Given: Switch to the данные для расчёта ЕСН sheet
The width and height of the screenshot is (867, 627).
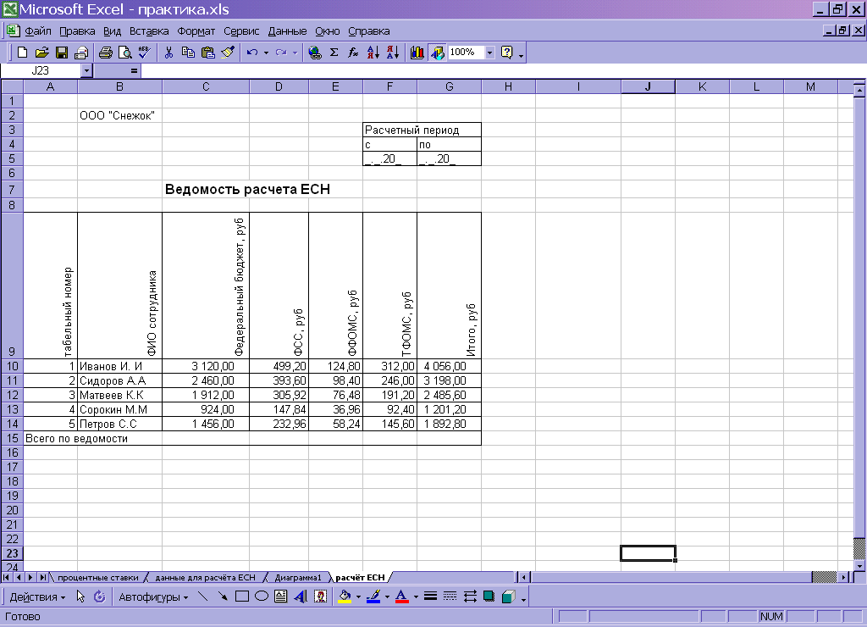Looking at the screenshot, I should click(x=205, y=578).
